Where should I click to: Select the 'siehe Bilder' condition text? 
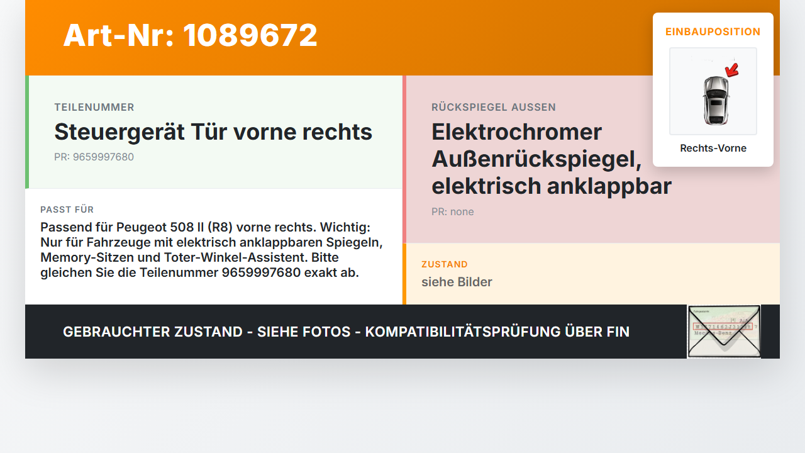point(457,282)
